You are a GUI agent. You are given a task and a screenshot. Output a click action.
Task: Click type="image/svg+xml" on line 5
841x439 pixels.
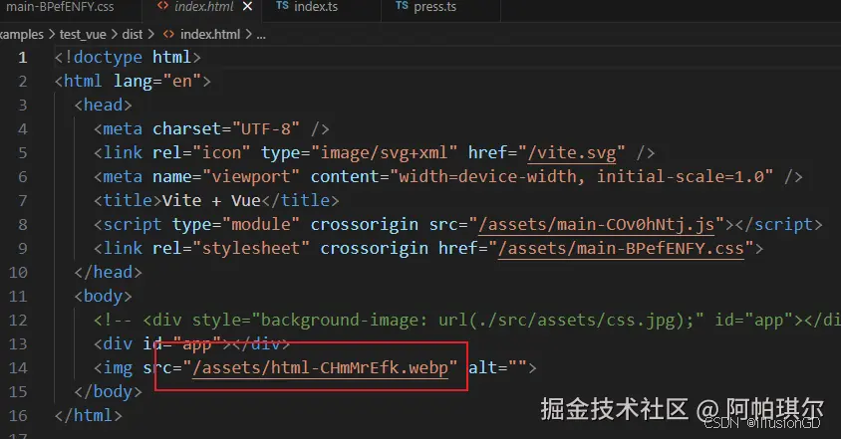click(359, 153)
